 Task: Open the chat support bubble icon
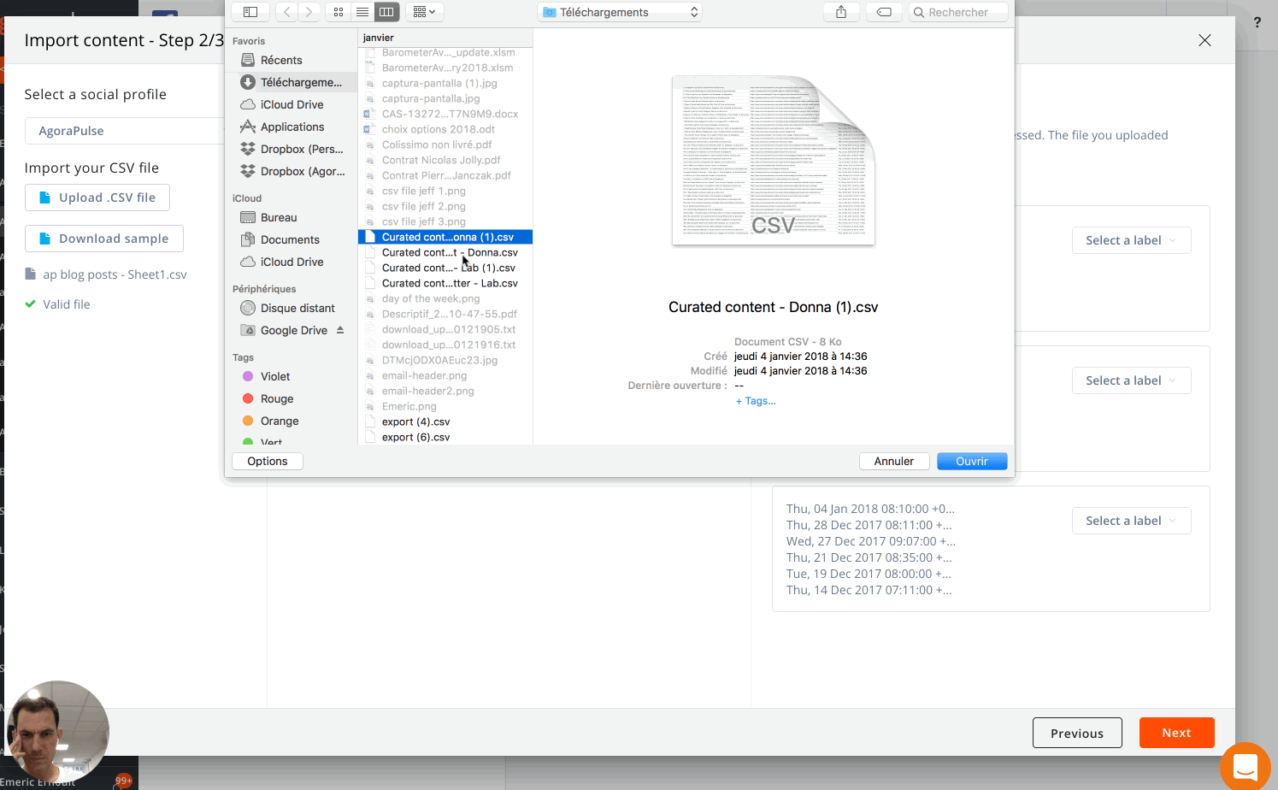click(1246, 766)
